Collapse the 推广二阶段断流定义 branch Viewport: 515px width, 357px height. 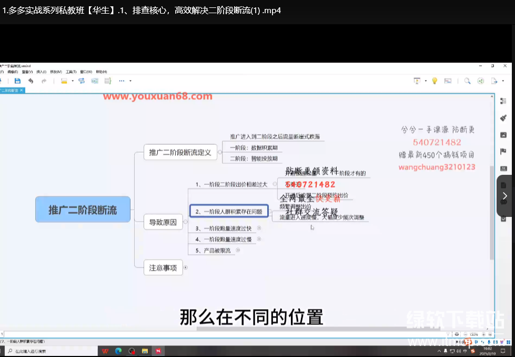[x=219, y=152]
